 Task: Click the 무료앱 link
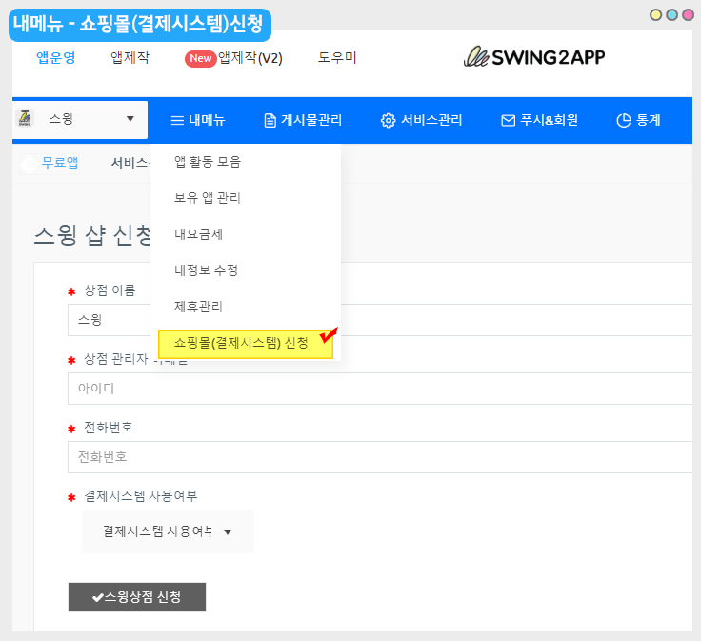click(x=59, y=162)
